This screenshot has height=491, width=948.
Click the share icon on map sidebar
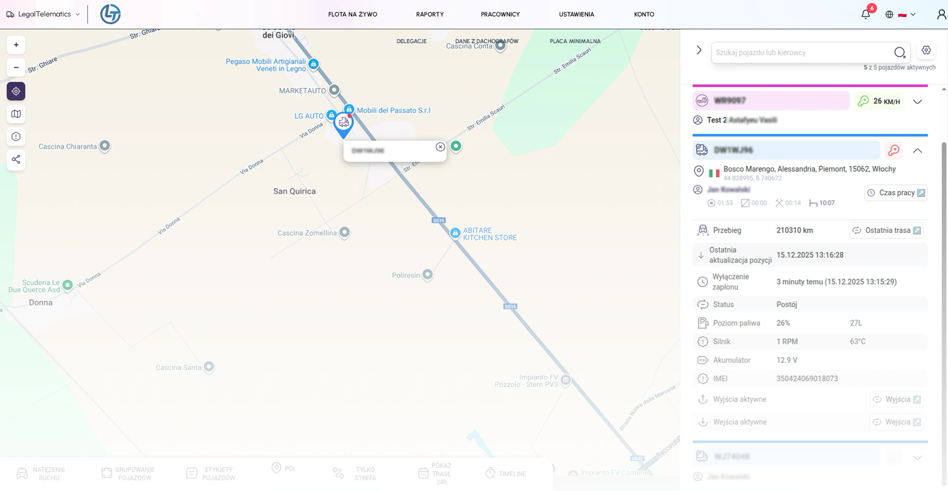tap(16, 160)
